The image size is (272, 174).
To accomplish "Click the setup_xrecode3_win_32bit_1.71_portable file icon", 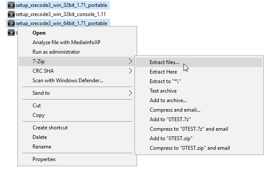I will point(11,5).
